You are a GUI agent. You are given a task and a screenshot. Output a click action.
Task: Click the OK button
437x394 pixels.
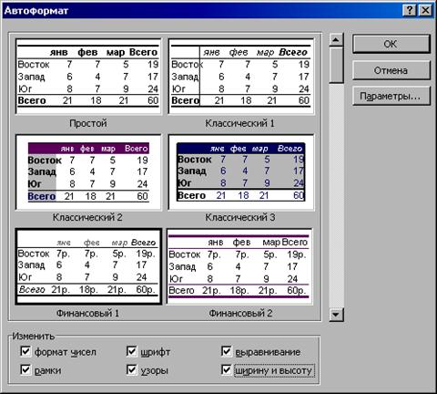[391, 44]
